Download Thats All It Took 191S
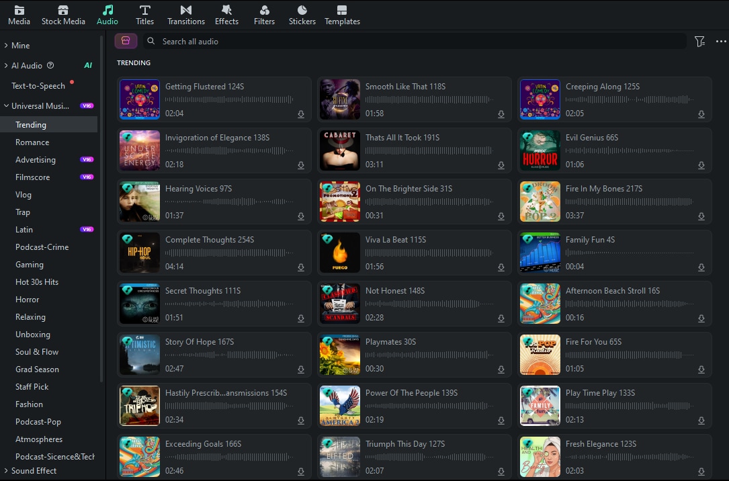Image resolution: width=729 pixels, height=481 pixels. click(x=501, y=165)
